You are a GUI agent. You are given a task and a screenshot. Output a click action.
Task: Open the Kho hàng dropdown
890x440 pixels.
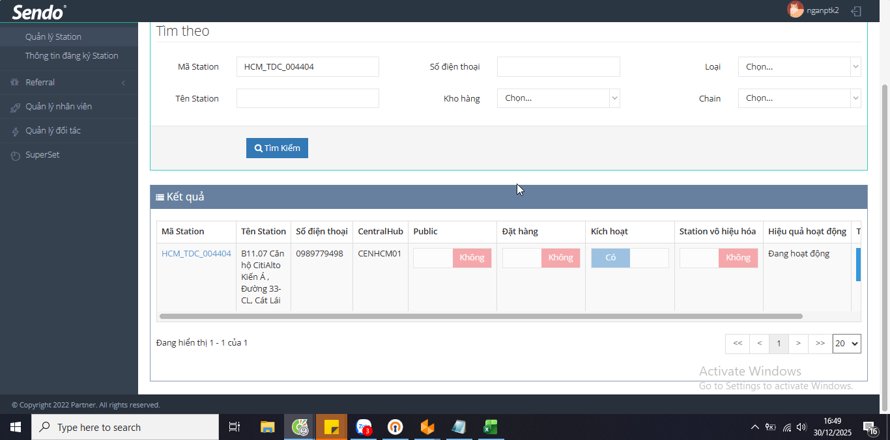(x=558, y=98)
